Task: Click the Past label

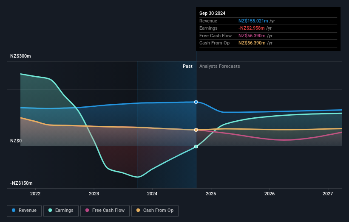Action: (187, 66)
